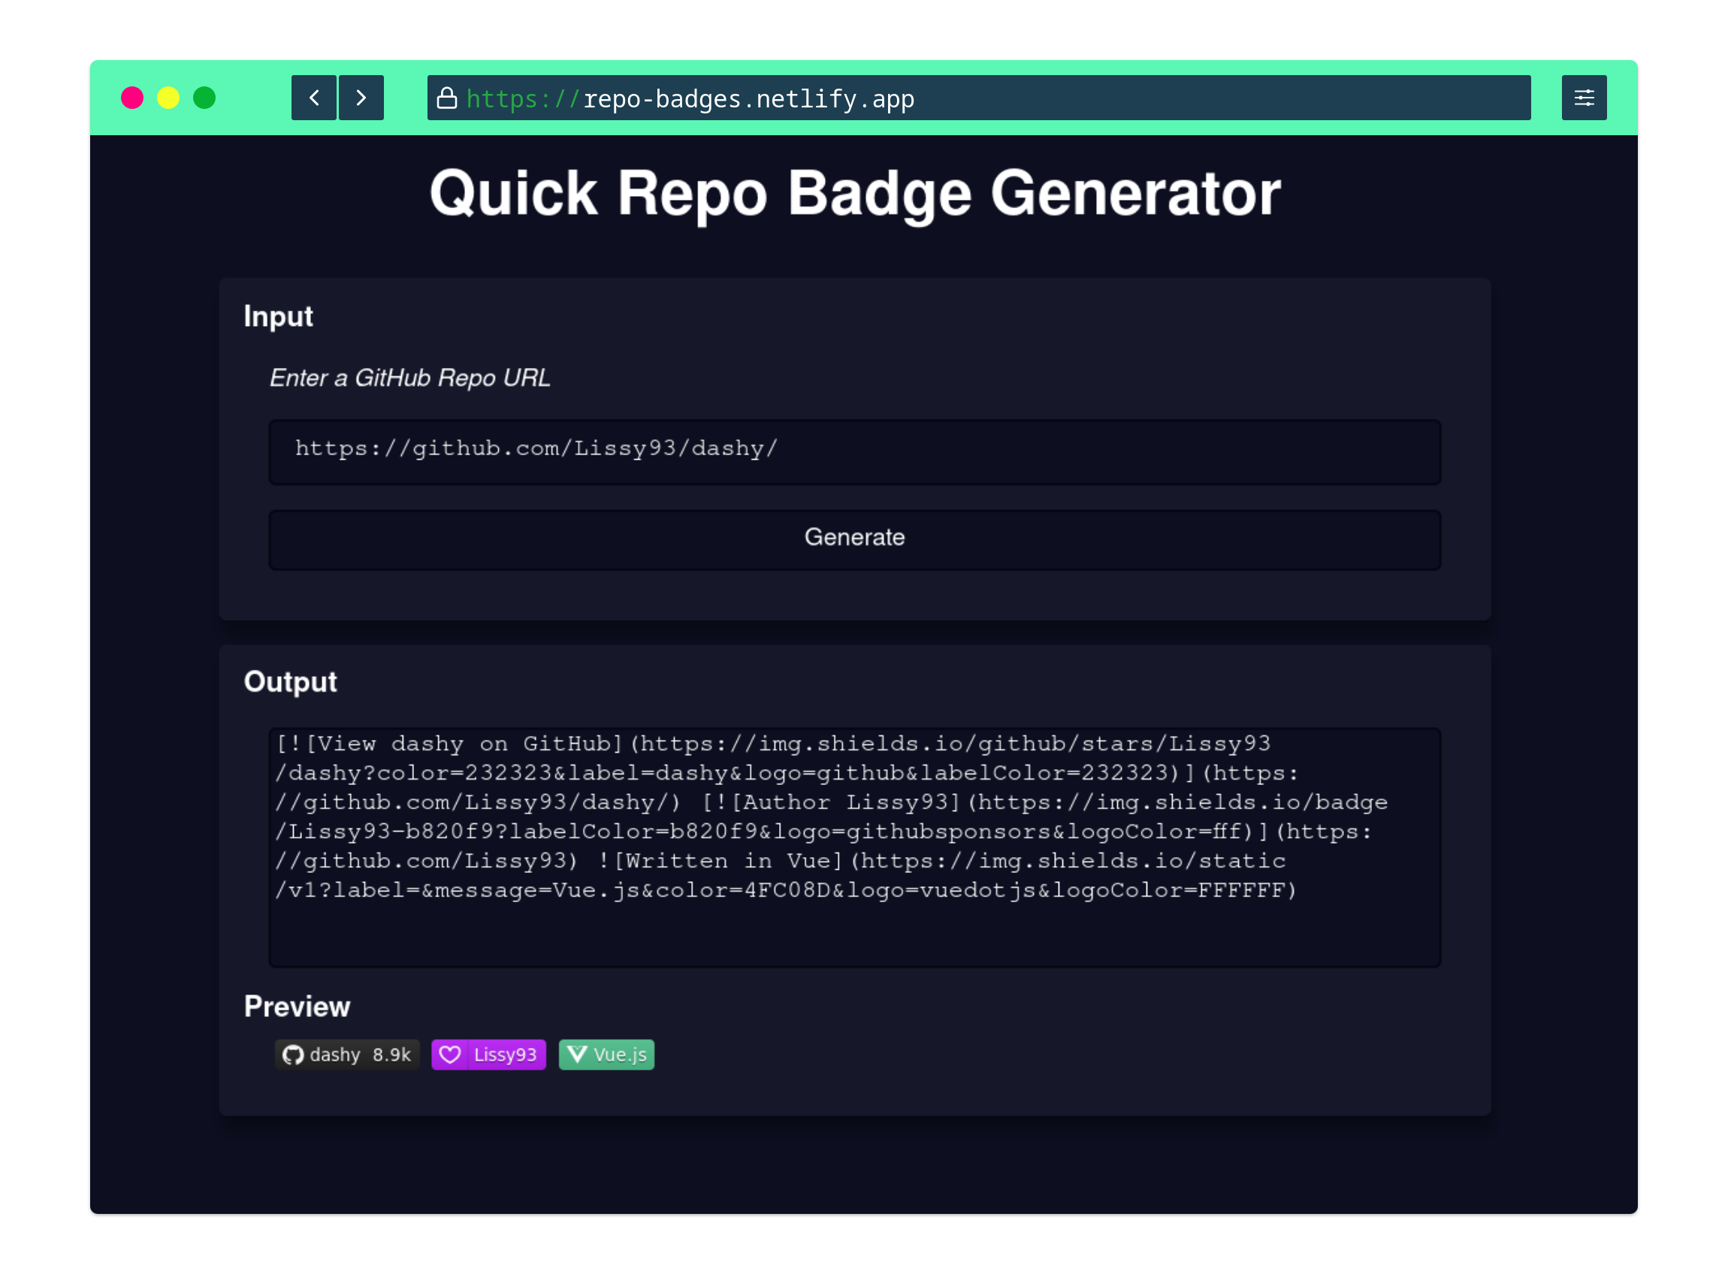Click the green window maximize dot
The width and height of the screenshot is (1728, 1274).
pos(204,98)
